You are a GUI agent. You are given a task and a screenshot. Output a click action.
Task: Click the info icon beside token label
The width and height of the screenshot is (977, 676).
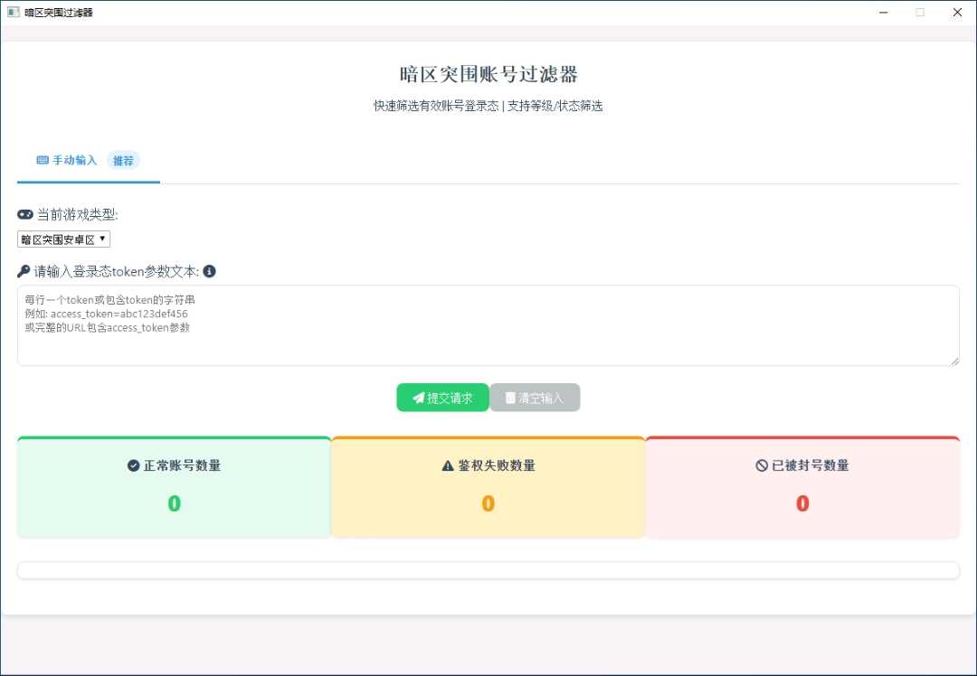pos(209,271)
